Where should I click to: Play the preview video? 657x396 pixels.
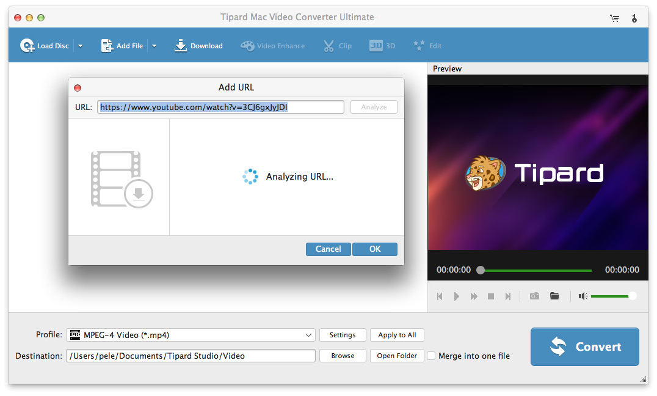[457, 296]
